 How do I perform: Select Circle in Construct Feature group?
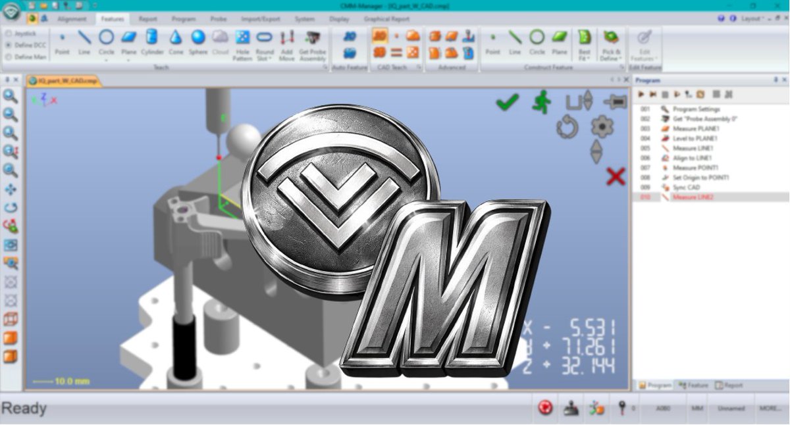(x=537, y=42)
